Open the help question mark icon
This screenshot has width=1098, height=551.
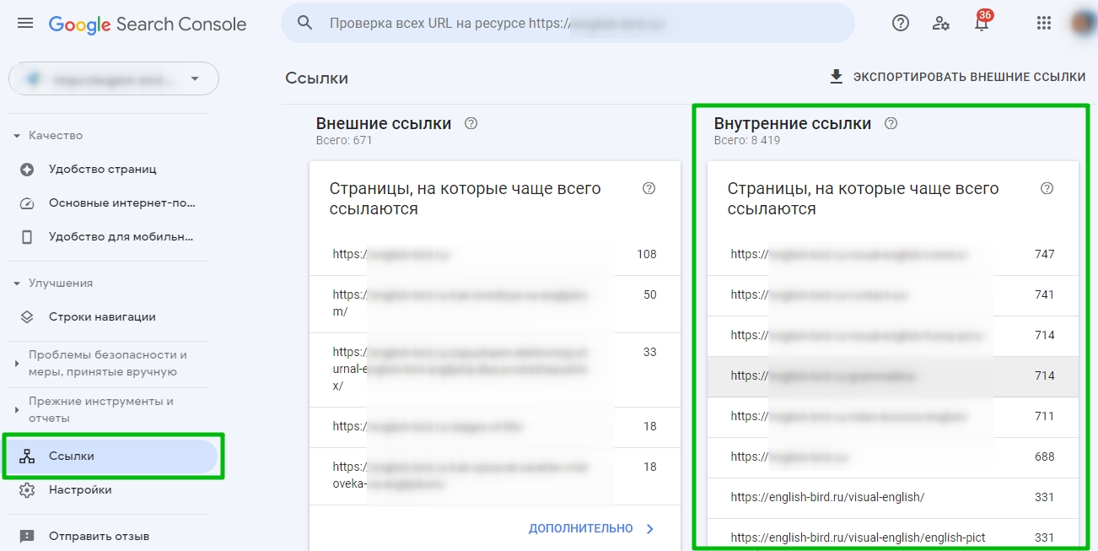pos(901,23)
